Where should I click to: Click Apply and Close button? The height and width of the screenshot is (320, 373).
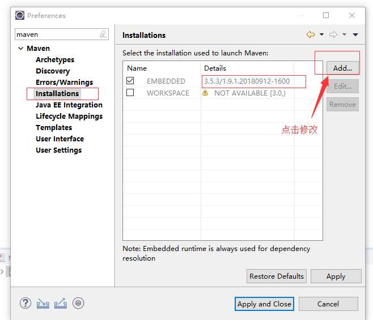pyautogui.click(x=264, y=304)
